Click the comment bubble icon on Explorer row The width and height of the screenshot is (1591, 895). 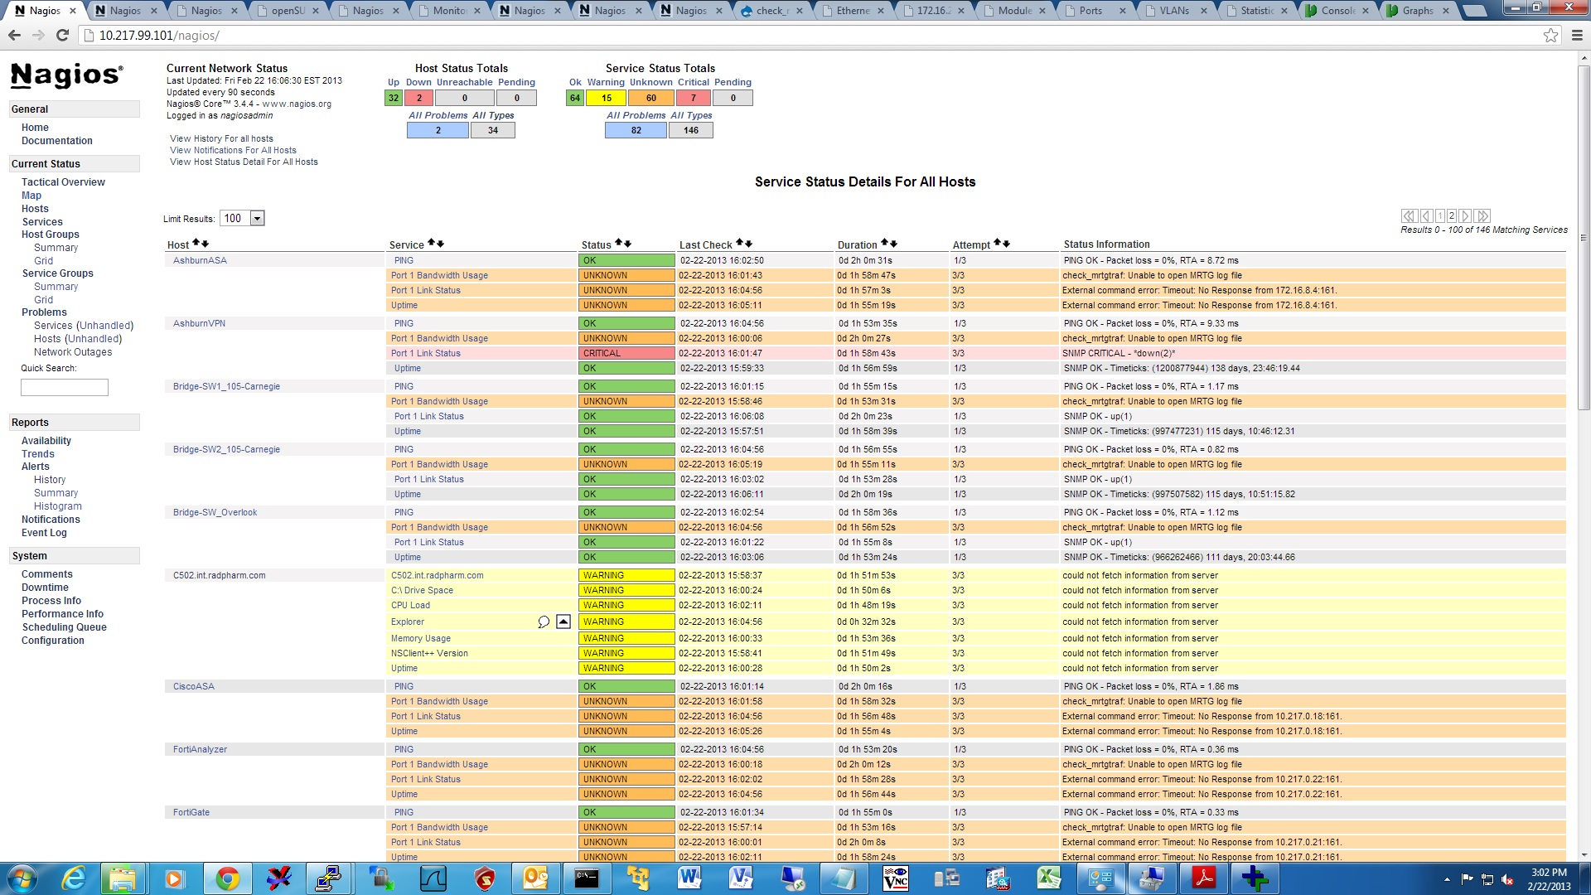tap(544, 622)
